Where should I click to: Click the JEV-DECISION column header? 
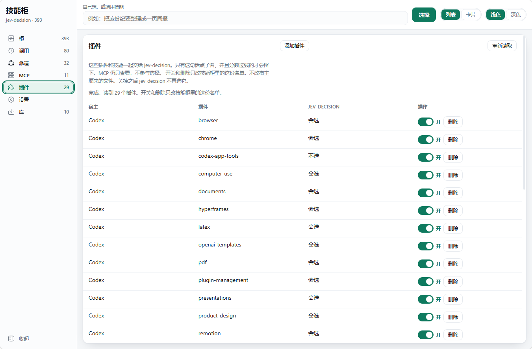tap(324, 107)
